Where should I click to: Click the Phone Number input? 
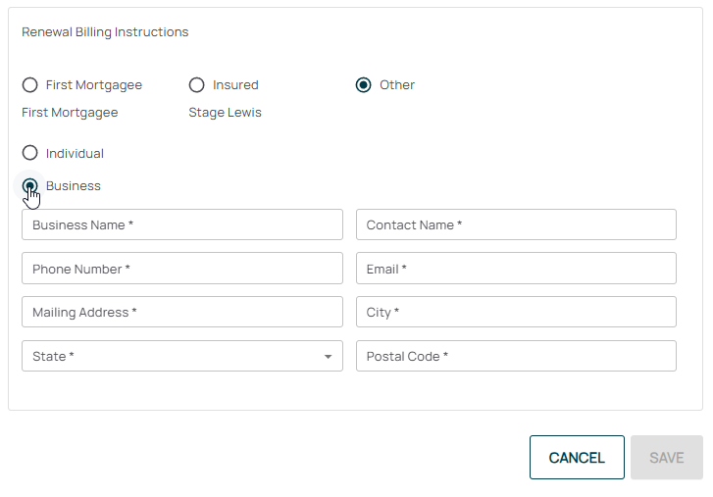[181, 269]
